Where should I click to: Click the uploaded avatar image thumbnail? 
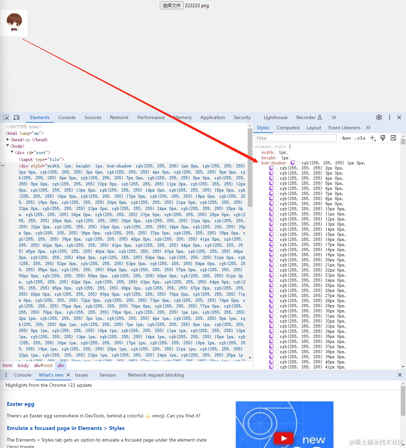click(x=14, y=23)
